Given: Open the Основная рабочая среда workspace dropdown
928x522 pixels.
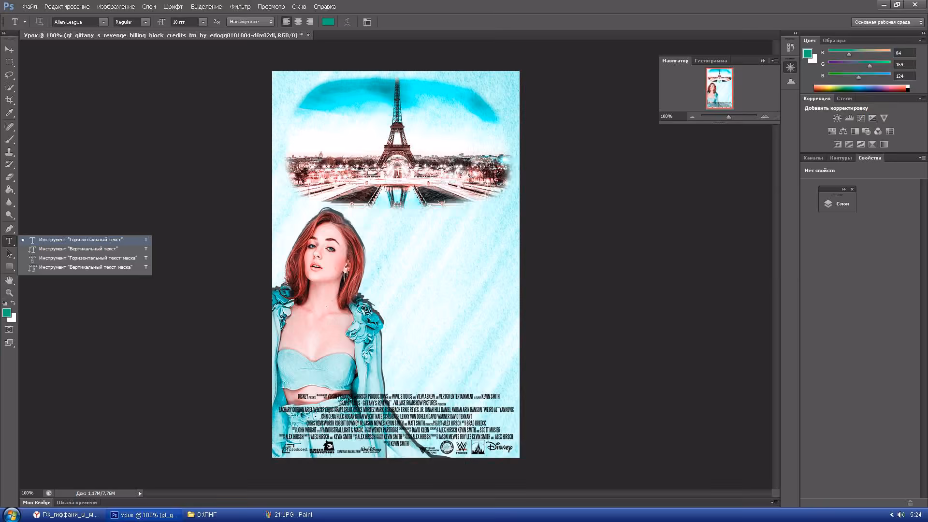Looking at the screenshot, I should (x=888, y=22).
